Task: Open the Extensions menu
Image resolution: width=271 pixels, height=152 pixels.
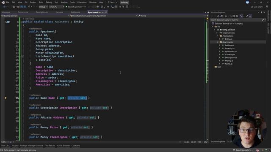Action: coord(82,3)
